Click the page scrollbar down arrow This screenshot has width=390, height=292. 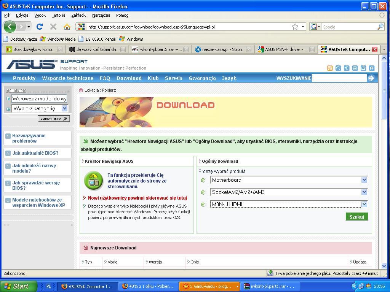(384, 266)
